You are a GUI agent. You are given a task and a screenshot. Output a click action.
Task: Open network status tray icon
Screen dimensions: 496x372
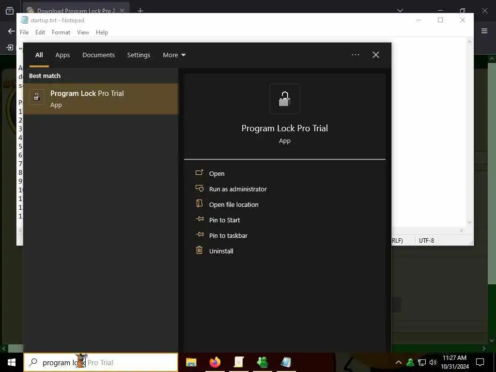click(x=422, y=362)
